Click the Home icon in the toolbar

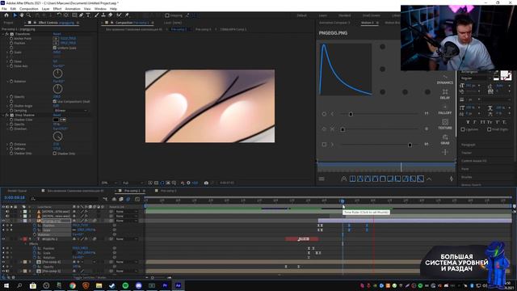(6, 15)
